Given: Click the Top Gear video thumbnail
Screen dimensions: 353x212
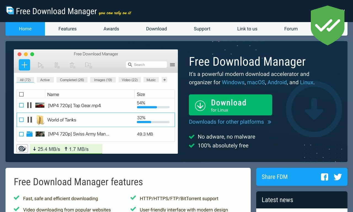Looking at the screenshot, I should coord(40,105).
